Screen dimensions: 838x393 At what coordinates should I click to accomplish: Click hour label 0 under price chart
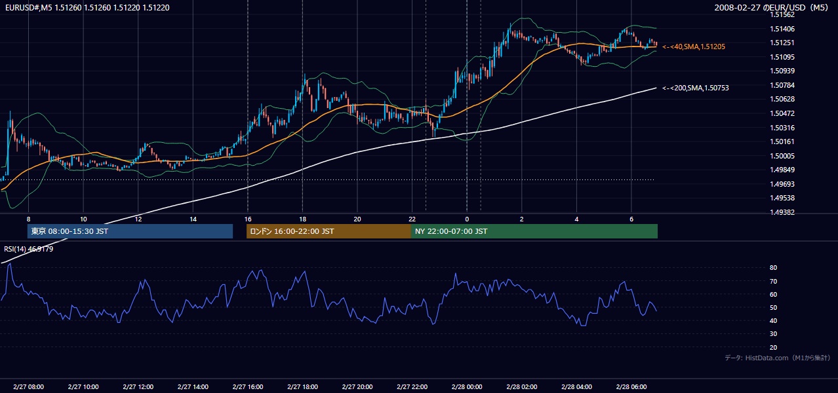[467, 219]
